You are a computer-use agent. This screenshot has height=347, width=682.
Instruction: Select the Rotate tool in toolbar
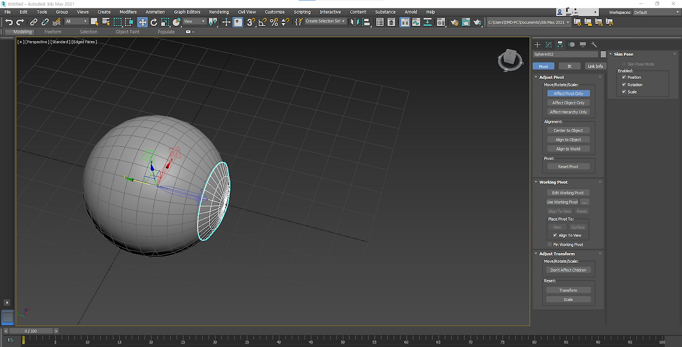point(154,22)
